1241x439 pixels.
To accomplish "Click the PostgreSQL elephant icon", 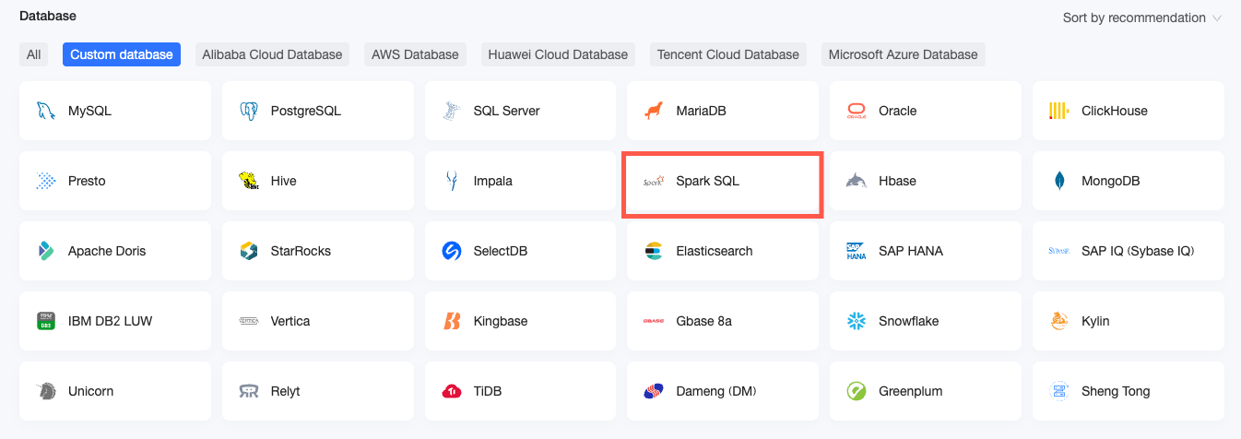I will coord(248,111).
